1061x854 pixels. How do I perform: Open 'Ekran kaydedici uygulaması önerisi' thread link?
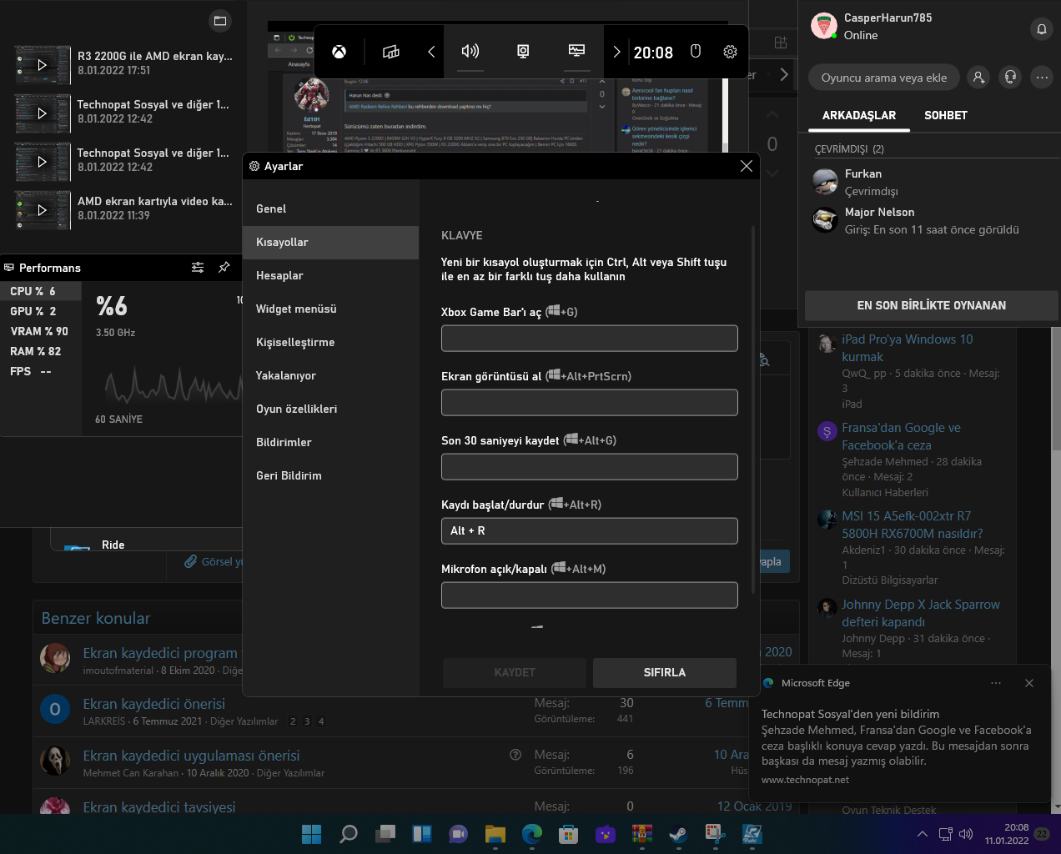point(191,756)
